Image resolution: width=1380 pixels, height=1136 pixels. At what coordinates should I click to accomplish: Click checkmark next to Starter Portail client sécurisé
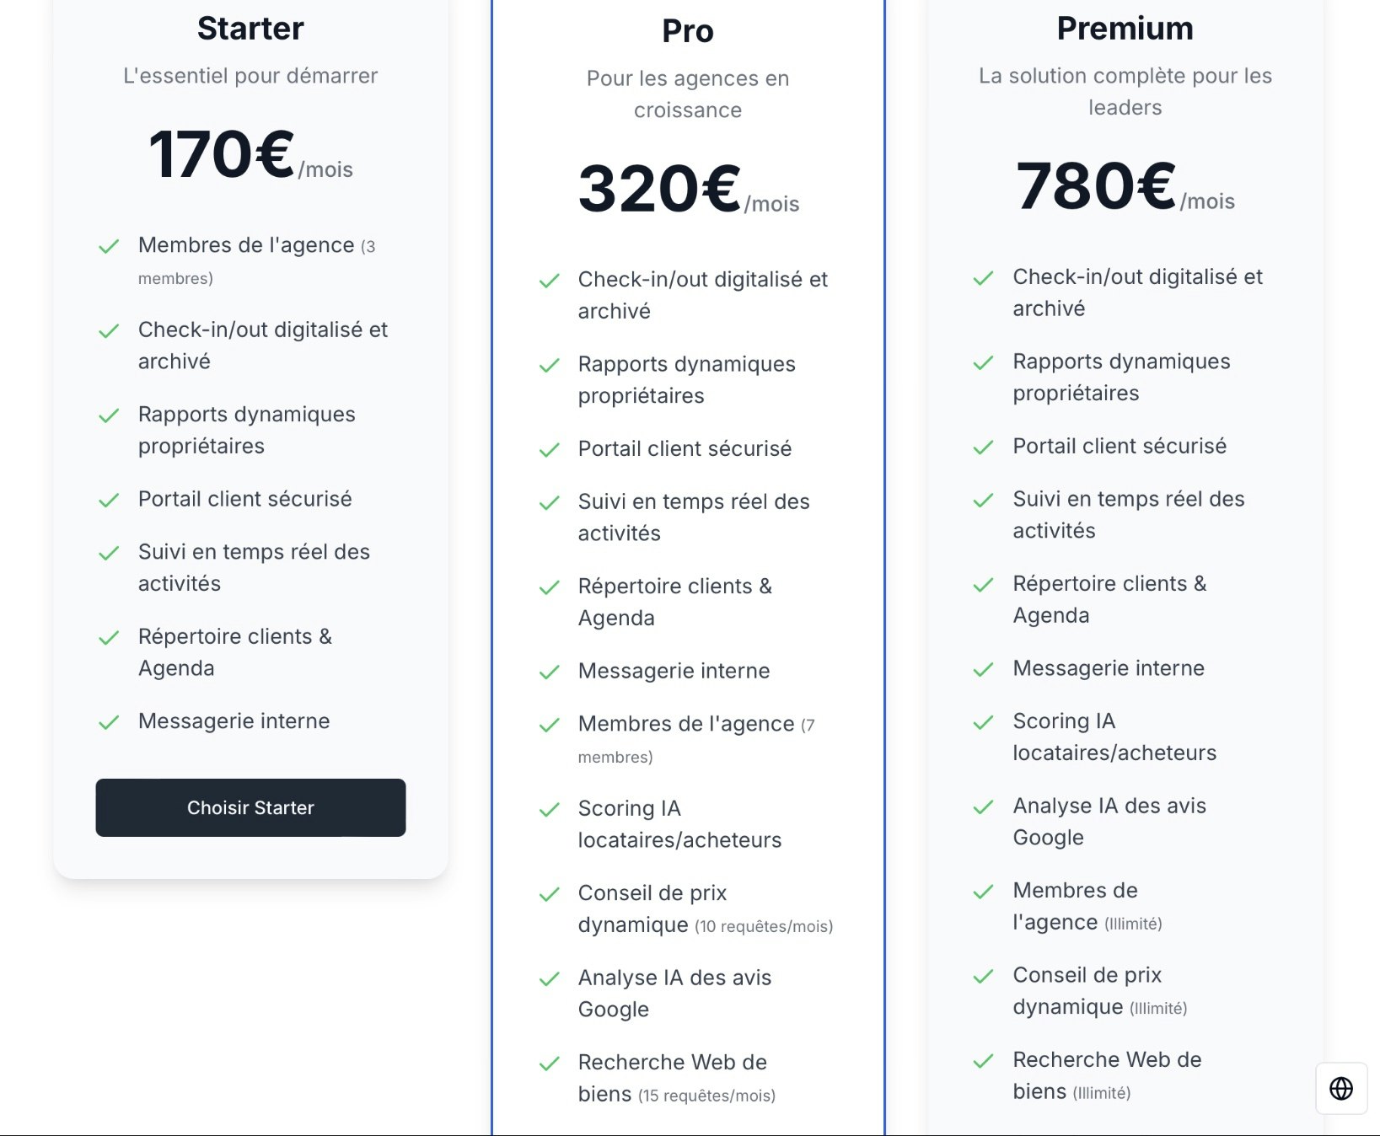(109, 501)
